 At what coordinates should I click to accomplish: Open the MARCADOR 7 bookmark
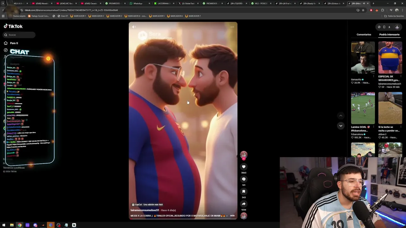(x=193, y=16)
